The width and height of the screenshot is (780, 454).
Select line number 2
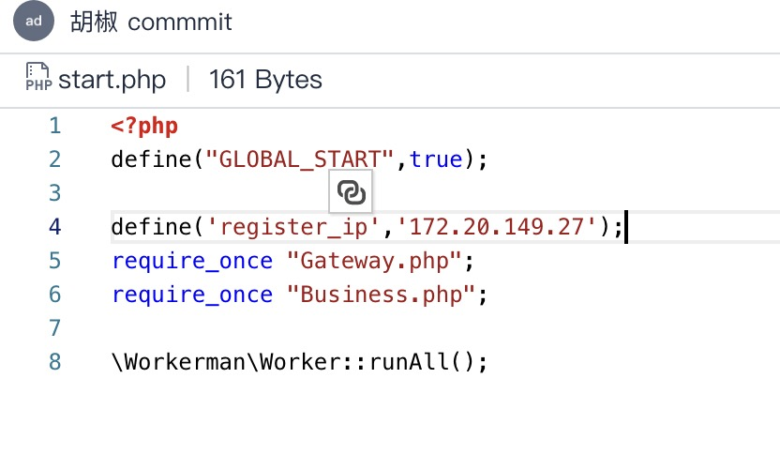[54, 159]
